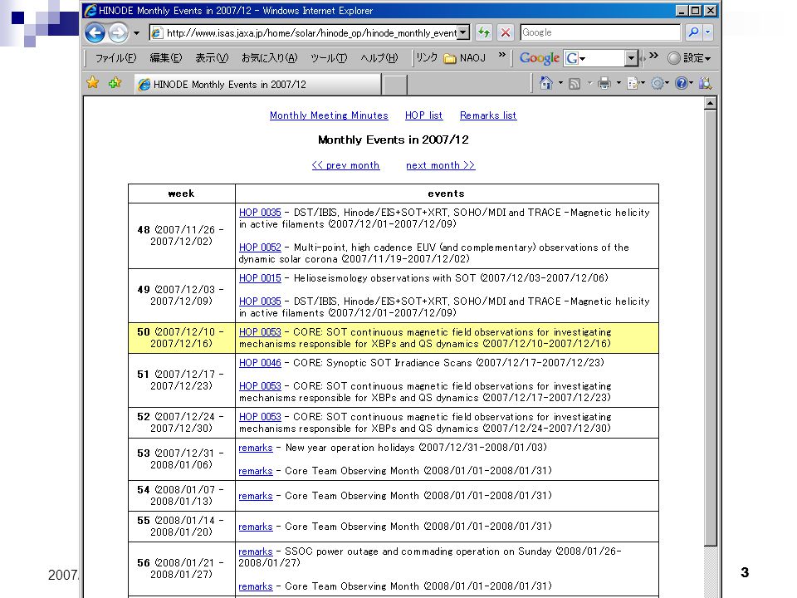Open HOP 0046 link in week 51
The width and height of the screenshot is (797, 598).
[260, 363]
